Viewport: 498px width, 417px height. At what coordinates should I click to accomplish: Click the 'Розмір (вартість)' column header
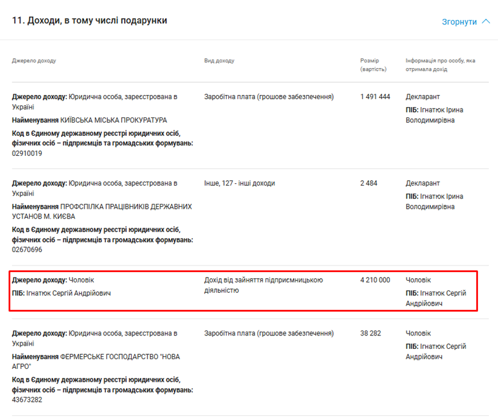click(x=373, y=65)
